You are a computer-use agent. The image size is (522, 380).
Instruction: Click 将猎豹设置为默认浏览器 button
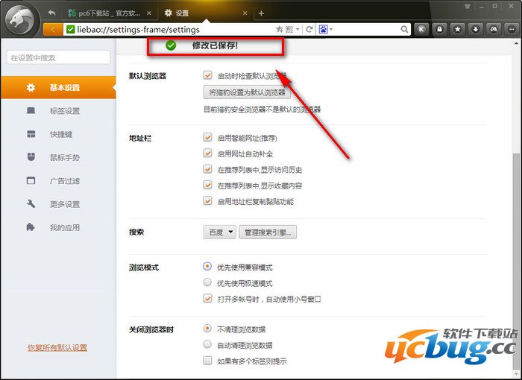(247, 93)
